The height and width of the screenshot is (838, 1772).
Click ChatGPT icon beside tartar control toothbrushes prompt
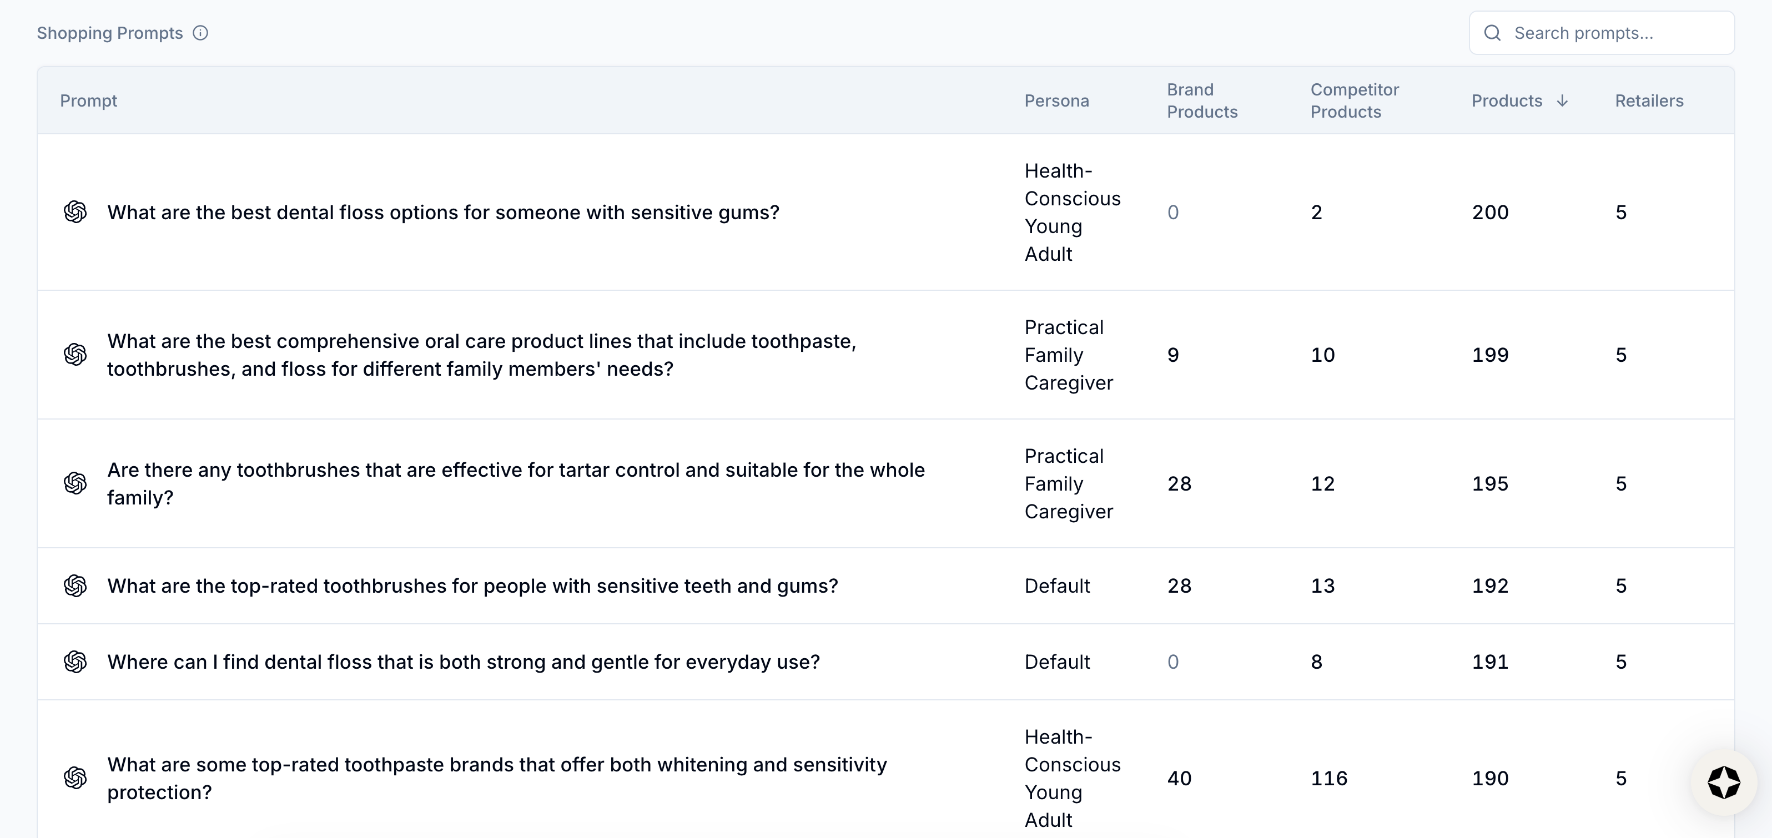[75, 483]
